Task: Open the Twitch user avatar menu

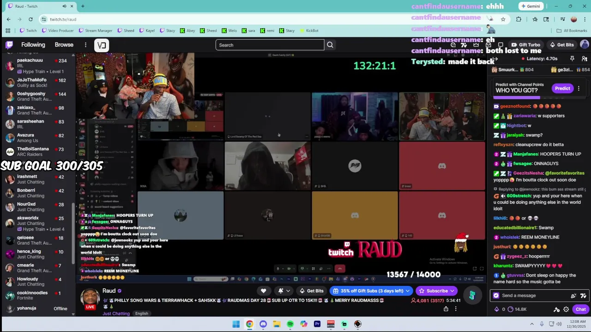Action: tap(584, 45)
